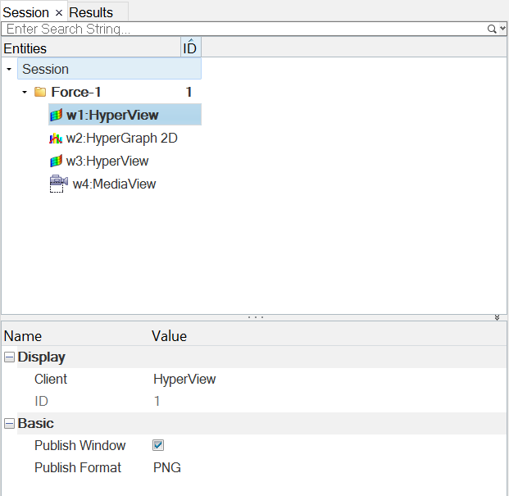Close the Session tab with x

click(59, 13)
